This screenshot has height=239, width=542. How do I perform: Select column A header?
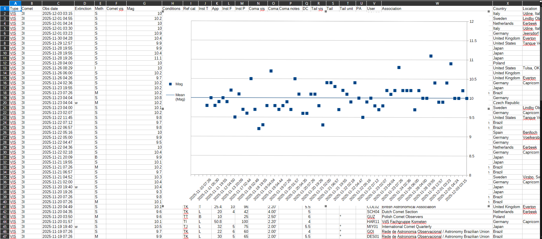click(x=15, y=3)
